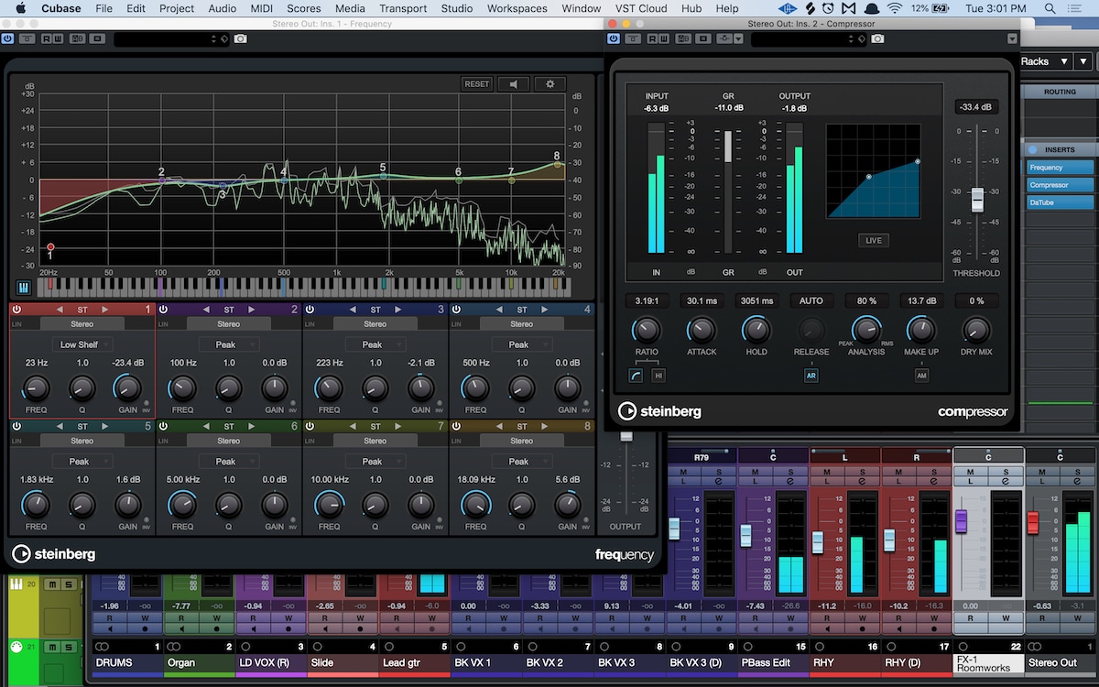Take snapshot in Frequency plugin header
The width and height of the screenshot is (1099, 687).
240,39
